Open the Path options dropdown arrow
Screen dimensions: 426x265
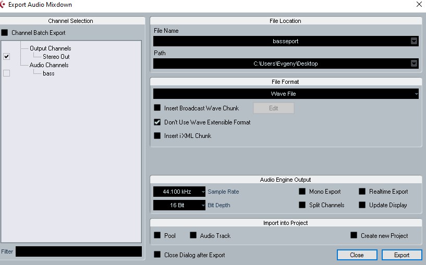414,64
